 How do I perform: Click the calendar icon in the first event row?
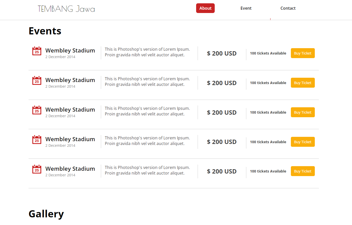[x=37, y=51]
